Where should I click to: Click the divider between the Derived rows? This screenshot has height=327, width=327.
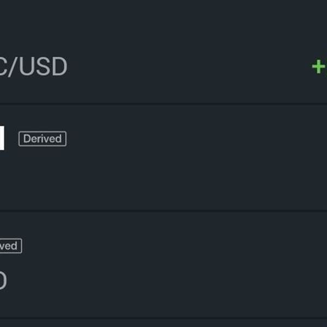click(163, 210)
